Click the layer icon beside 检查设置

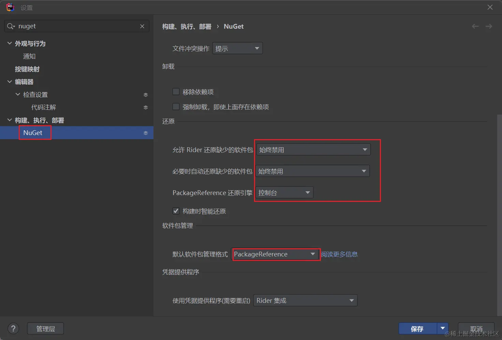click(146, 95)
